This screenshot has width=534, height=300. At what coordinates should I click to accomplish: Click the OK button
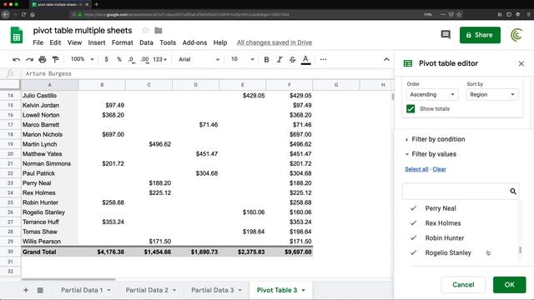click(510, 285)
